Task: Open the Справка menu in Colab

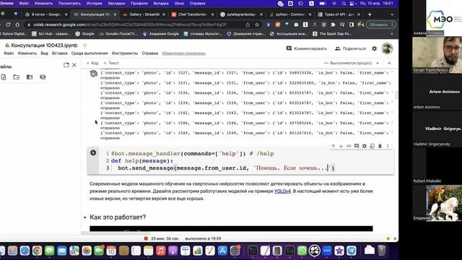Action: click(150, 53)
